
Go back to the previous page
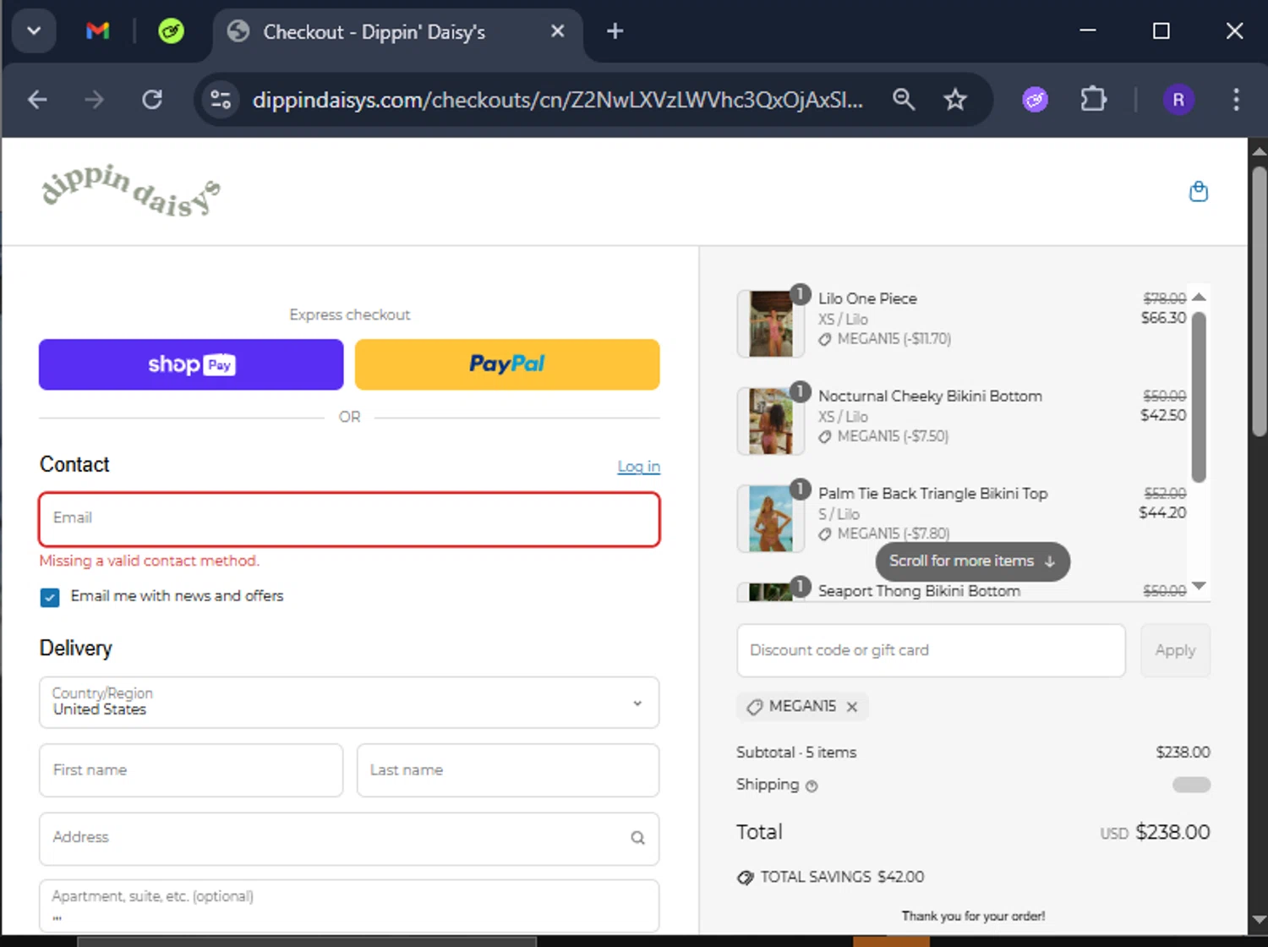click(x=37, y=100)
